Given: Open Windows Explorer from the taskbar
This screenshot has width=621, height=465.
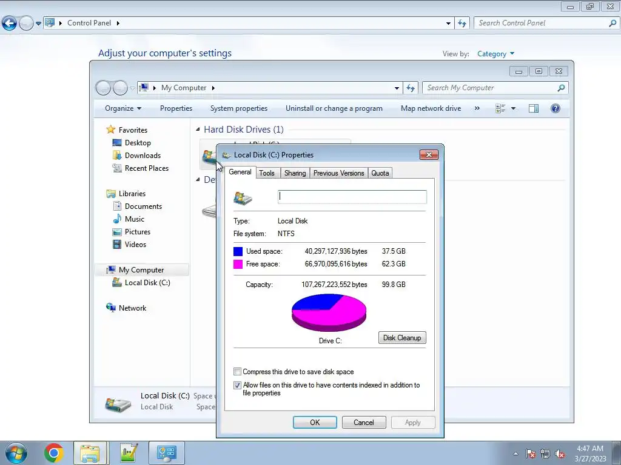Looking at the screenshot, I should point(90,453).
